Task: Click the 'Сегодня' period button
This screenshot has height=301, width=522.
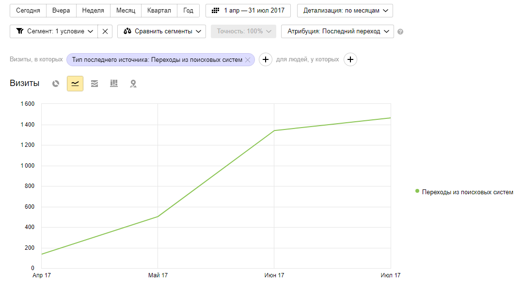Action: [x=28, y=11]
